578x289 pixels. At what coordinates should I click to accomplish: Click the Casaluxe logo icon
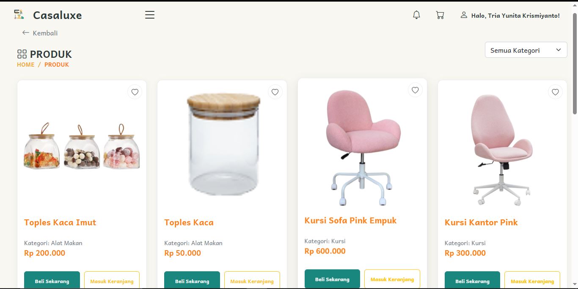[x=19, y=15]
